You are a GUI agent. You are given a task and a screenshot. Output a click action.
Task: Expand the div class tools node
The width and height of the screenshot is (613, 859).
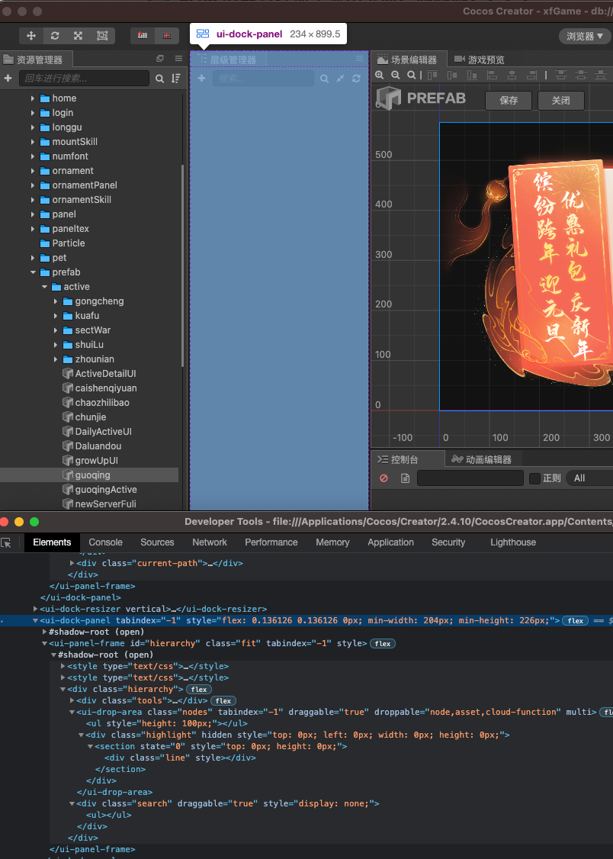(72, 700)
